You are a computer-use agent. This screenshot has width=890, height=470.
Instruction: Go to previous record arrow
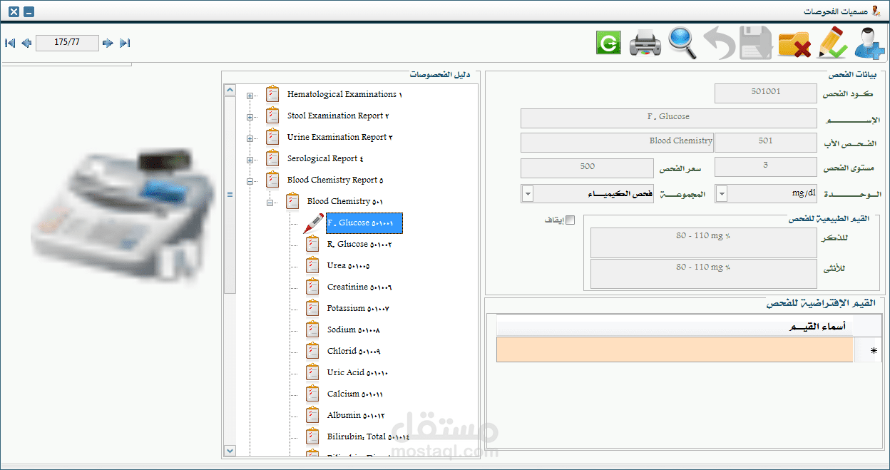pos(26,43)
